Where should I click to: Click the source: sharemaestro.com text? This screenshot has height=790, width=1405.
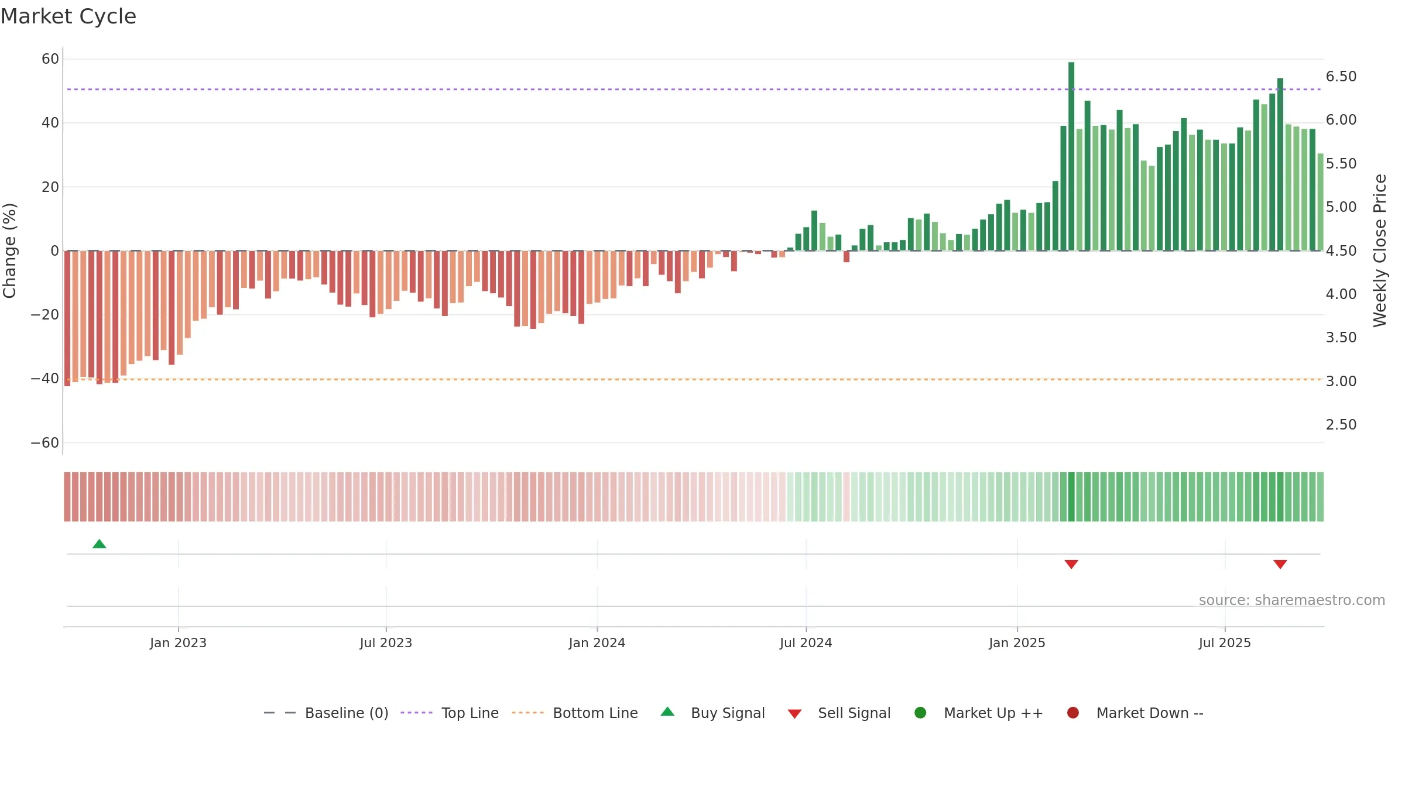point(1292,600)
